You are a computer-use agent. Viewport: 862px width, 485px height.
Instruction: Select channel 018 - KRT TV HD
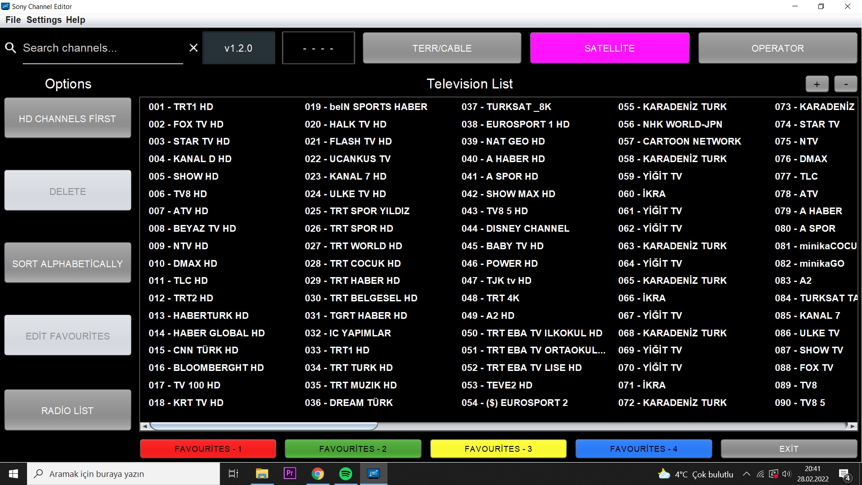click(186, 403)
